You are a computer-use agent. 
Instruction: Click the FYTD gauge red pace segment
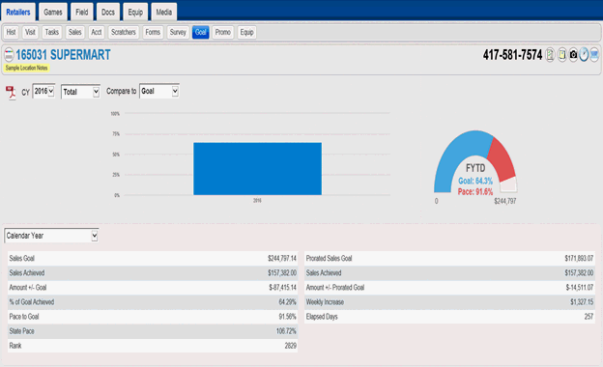coord(502,158)
